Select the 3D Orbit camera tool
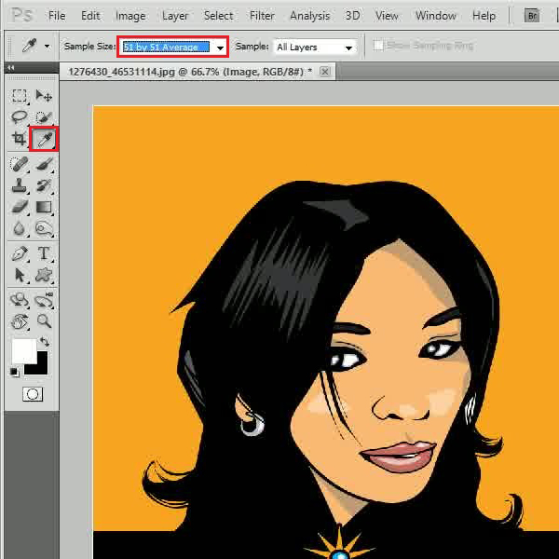This screenshot has width=559, height=559. [x=44, y=300]
